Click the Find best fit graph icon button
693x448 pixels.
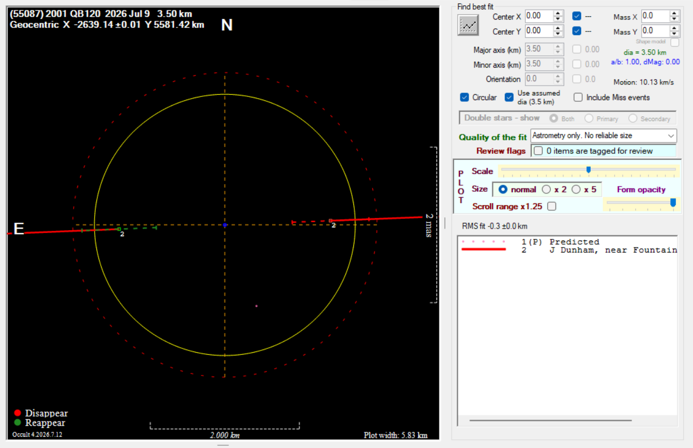pos(468,25)
